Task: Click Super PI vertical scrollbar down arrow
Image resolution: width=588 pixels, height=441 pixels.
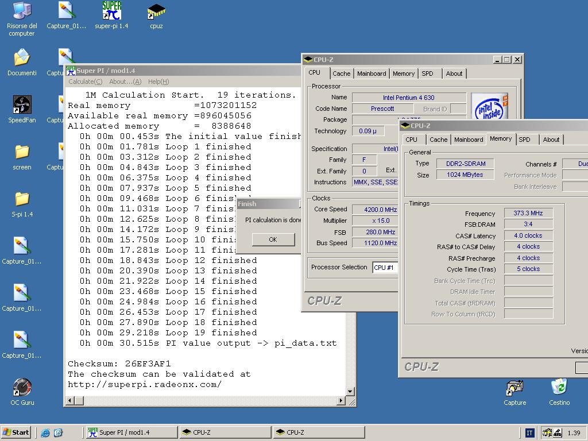Action: coord(350,392)
